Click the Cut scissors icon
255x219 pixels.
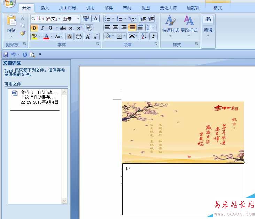coord(22,18)
